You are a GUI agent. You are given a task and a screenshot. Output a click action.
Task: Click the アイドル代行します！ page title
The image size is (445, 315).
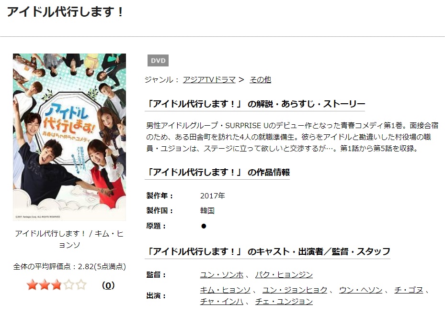[x=65, y=12]
